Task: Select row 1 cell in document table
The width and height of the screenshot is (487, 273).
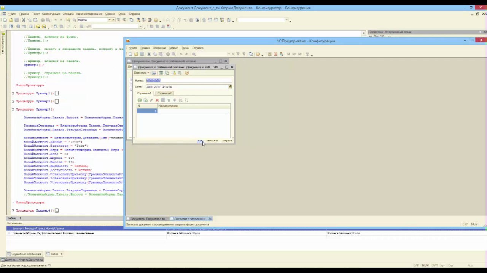Action: click(x=147, y=111)
